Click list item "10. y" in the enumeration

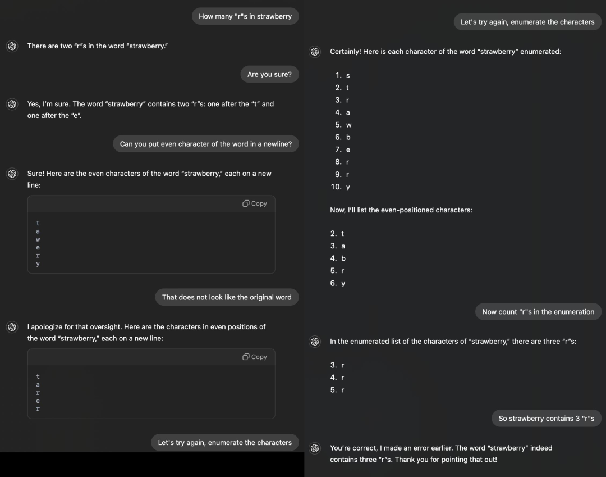pos(341,187)
